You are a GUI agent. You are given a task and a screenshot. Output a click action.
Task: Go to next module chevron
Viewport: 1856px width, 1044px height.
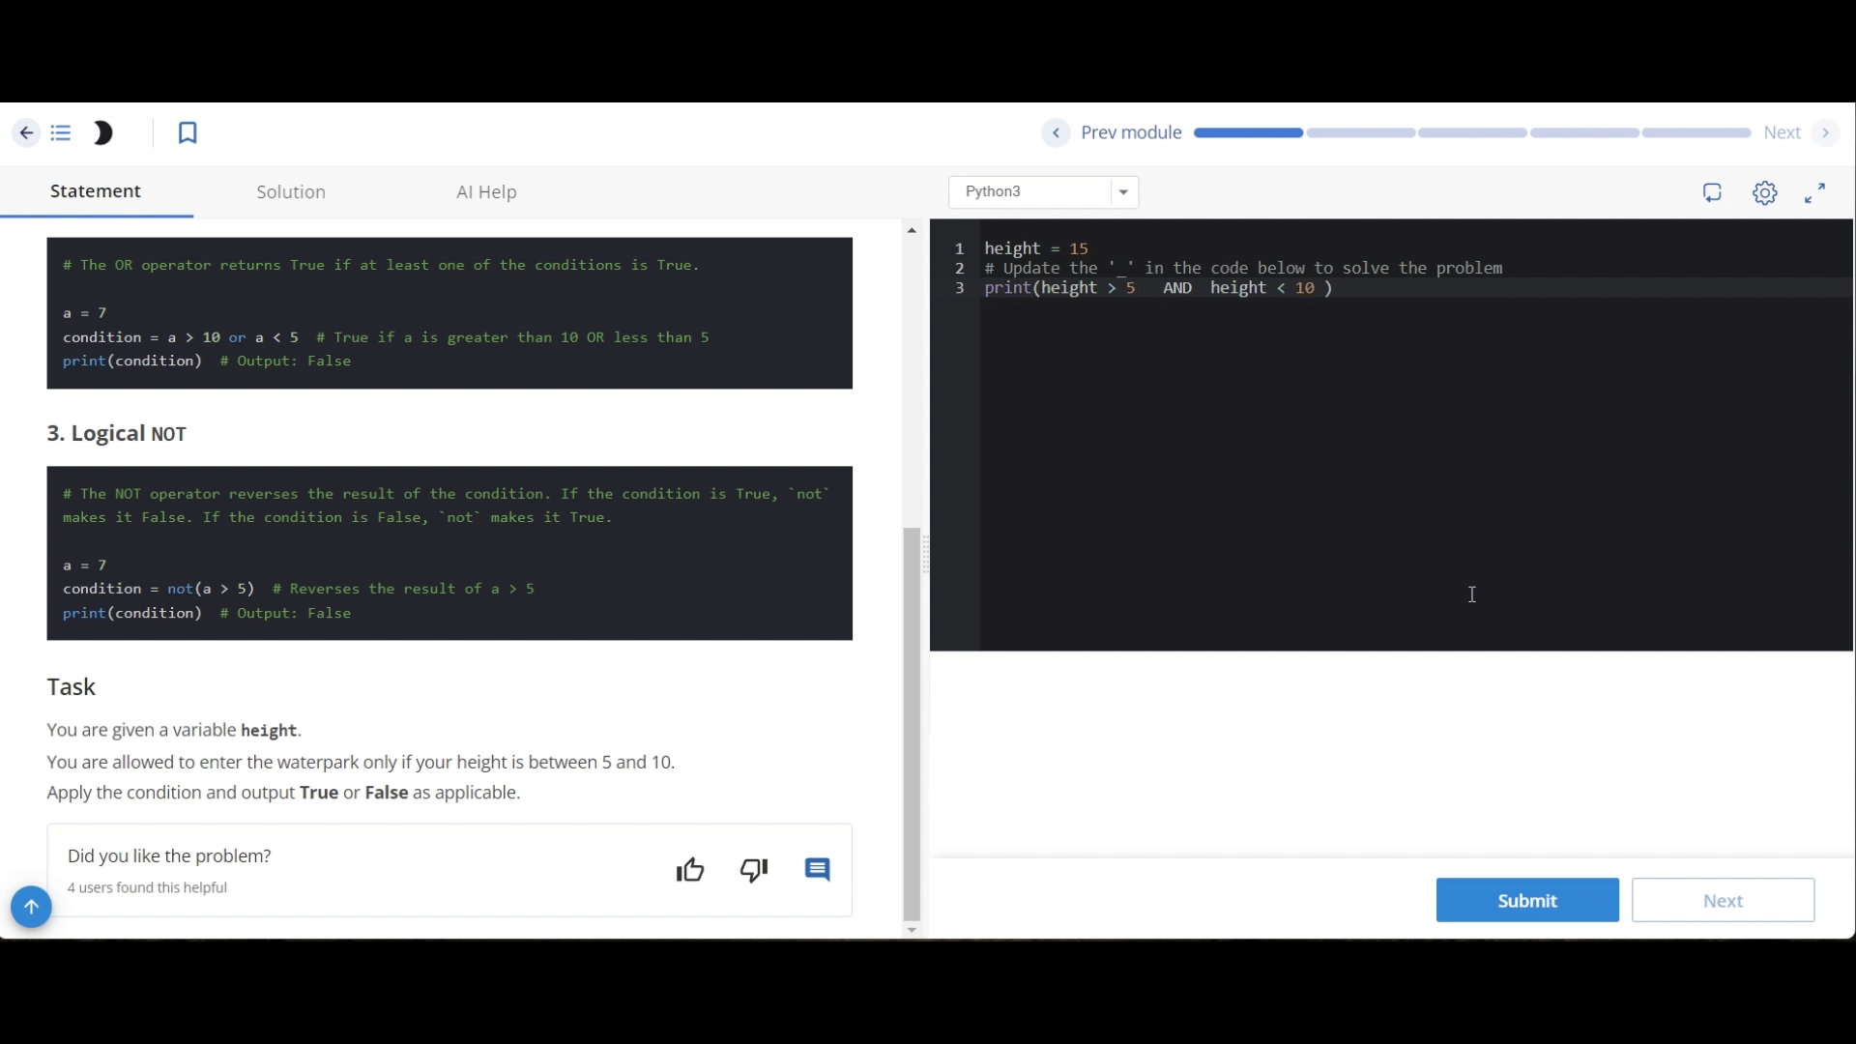coord(1825,132)
